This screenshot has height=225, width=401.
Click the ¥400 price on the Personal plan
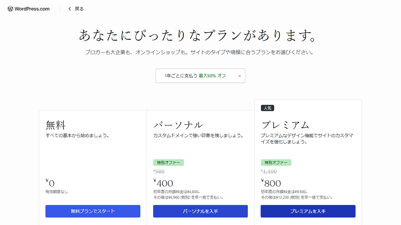click(163, 183)
